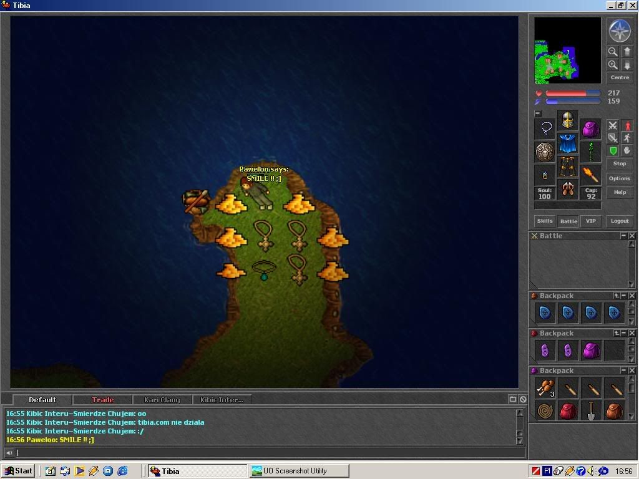Screen dimensions: 639x479
Task: Select the blue cape armor
Action: pyautogui.click(x=568, y=143)
